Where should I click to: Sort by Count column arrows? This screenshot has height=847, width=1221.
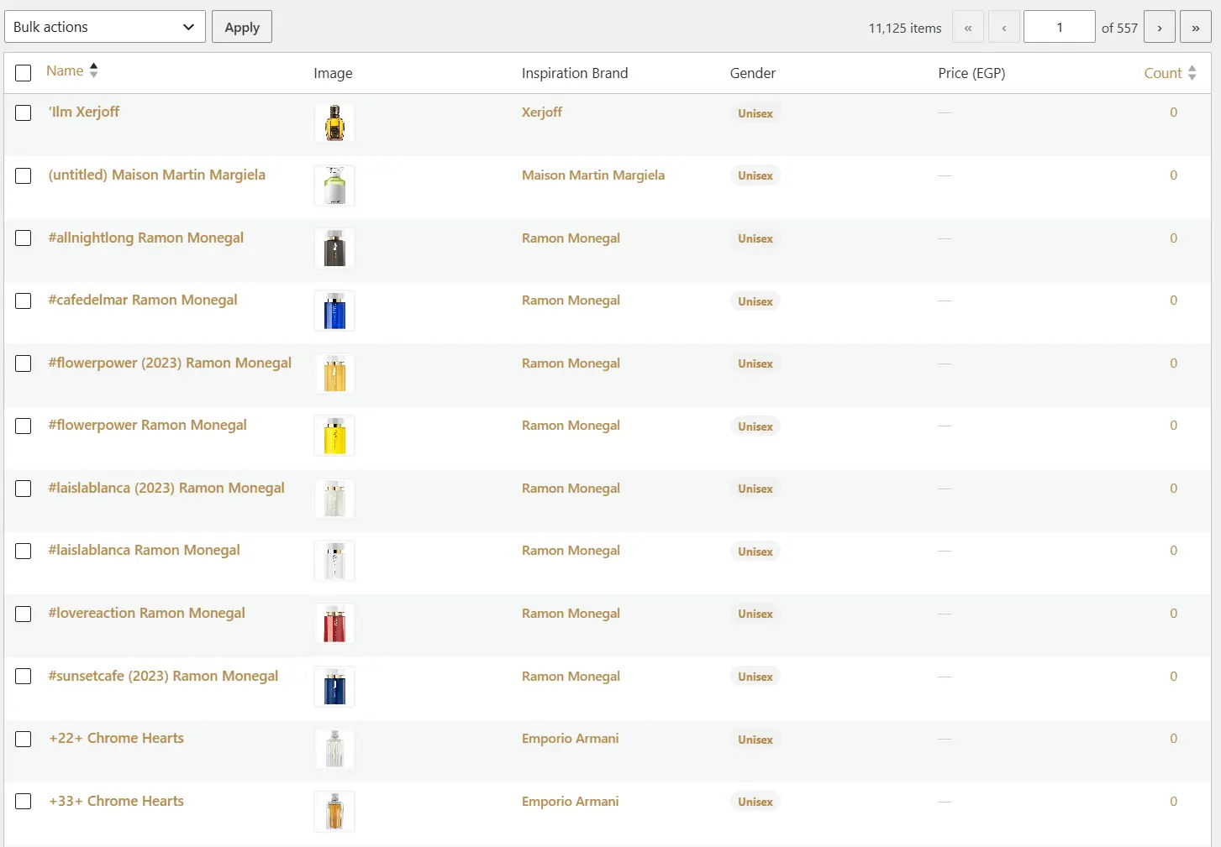[1192, 73]
